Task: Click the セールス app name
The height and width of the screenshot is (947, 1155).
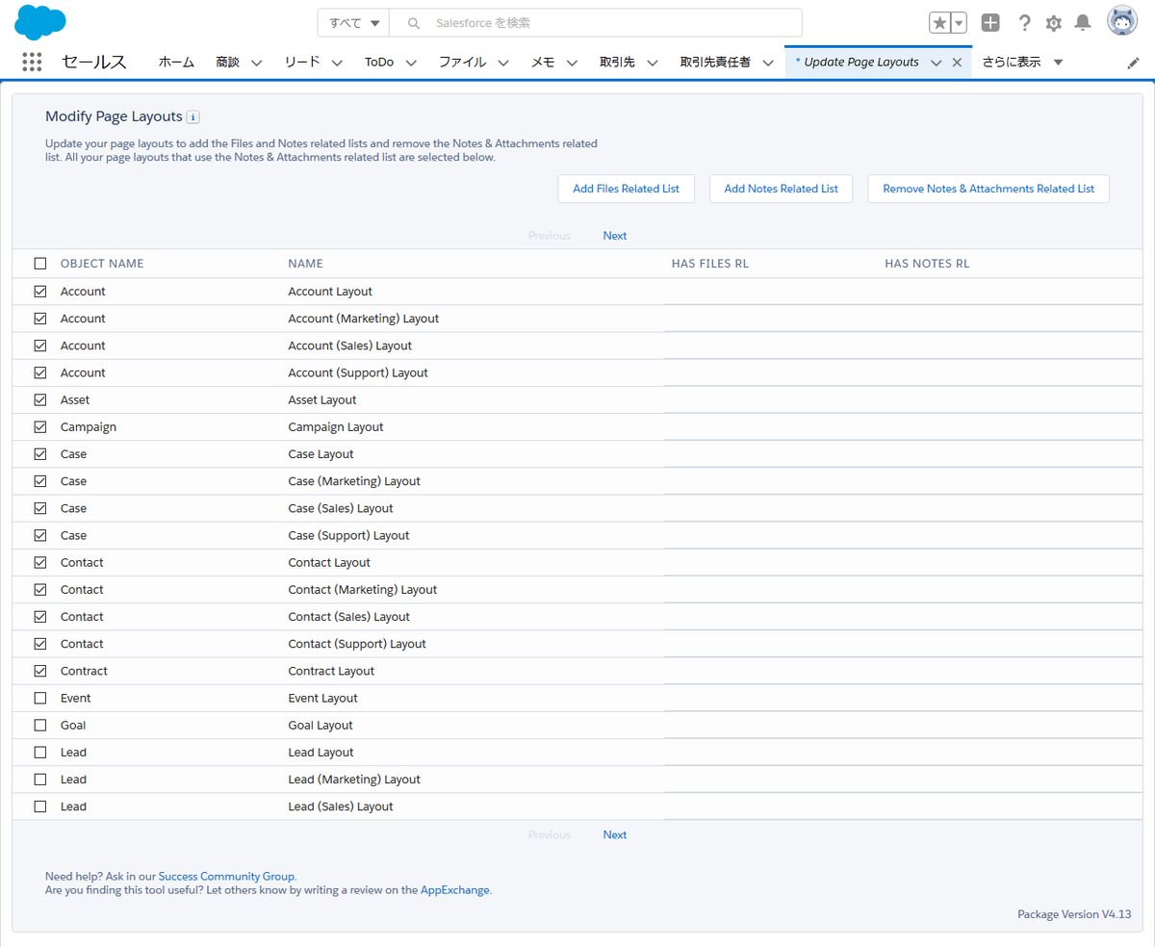Action: [x=94, y=62]
